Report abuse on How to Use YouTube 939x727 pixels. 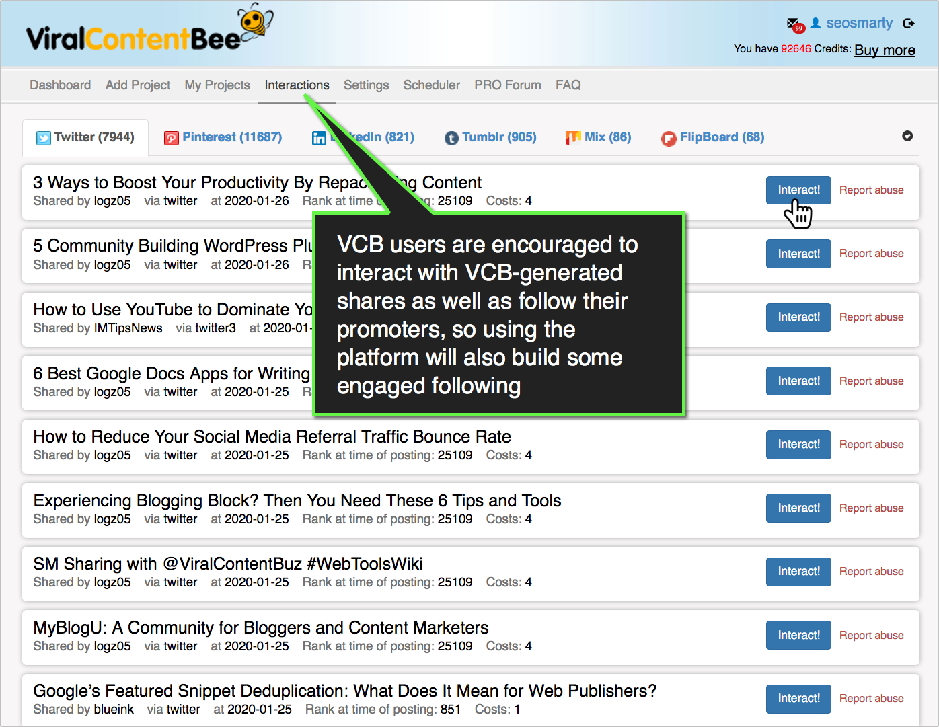[871, 317]
